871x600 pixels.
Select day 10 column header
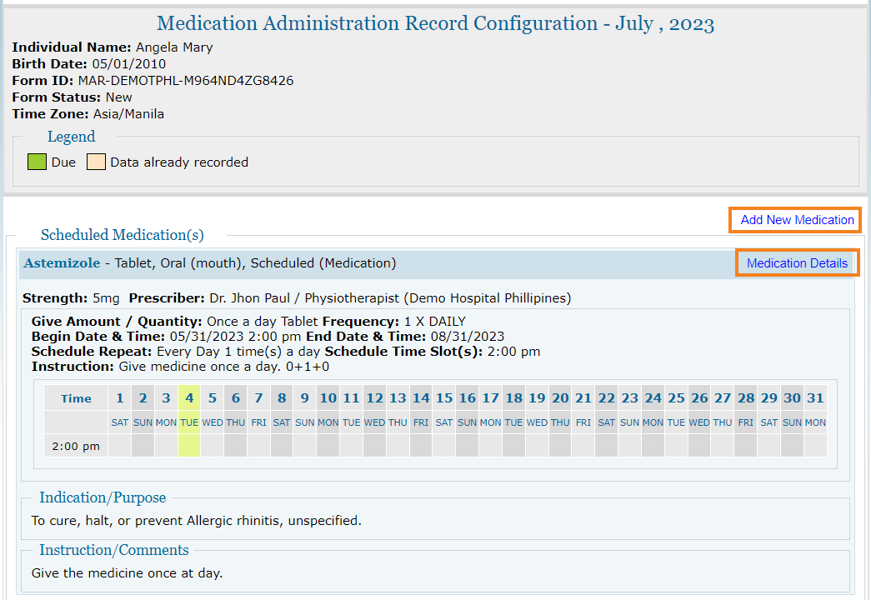coord(328,397)
